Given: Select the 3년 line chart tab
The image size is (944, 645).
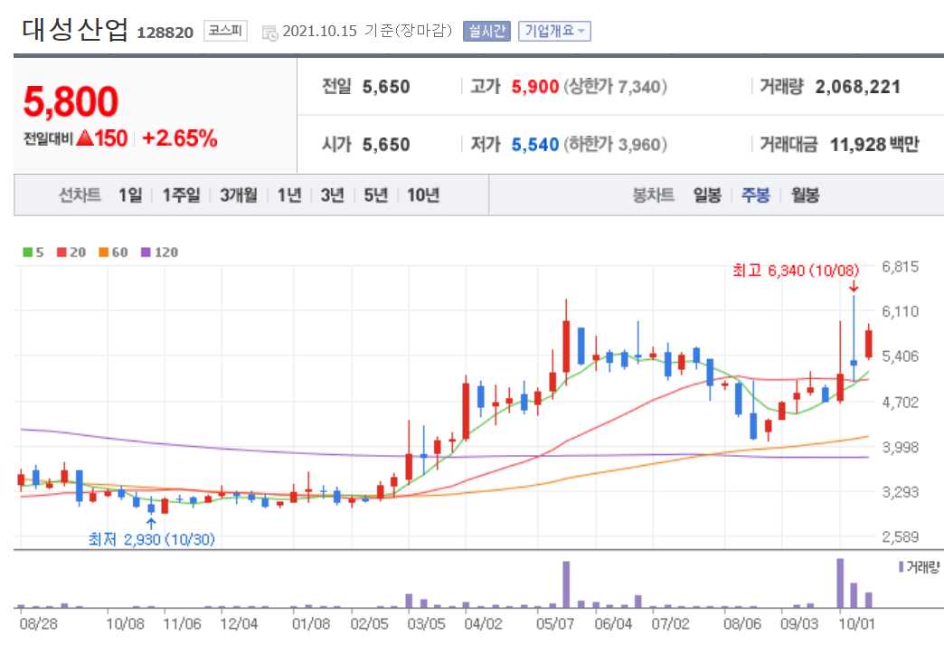Looking at the screenshot, I should [333, 195].
